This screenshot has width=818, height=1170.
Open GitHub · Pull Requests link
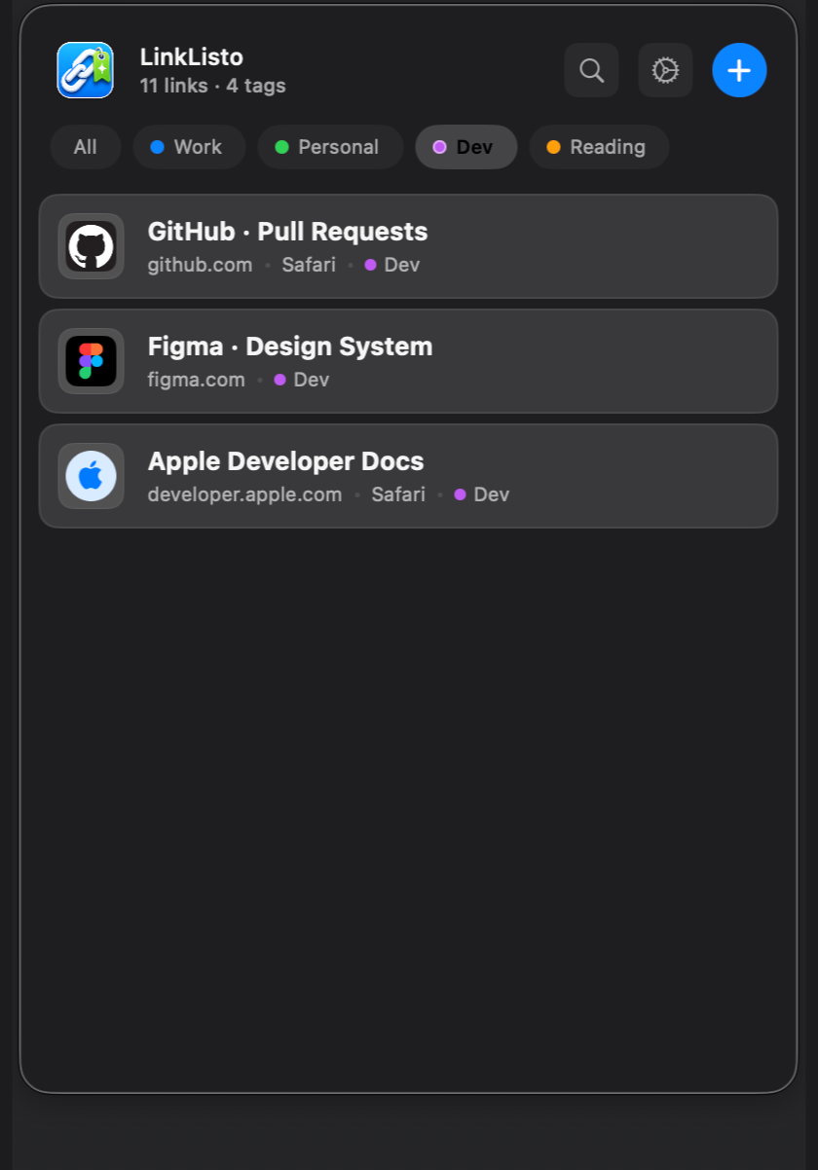408,246
